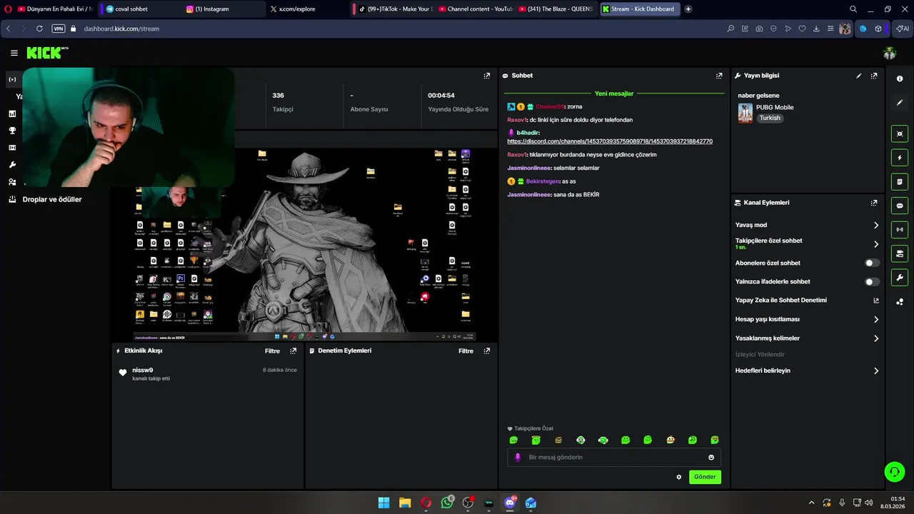The image size is (914, 514).
Task: Toggle the broadcast signal widget in sidebar
Action: coord(900,230)
